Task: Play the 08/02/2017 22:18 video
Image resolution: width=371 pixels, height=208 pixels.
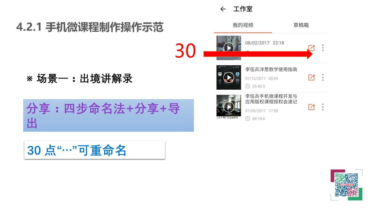Action: coord(229,48)
